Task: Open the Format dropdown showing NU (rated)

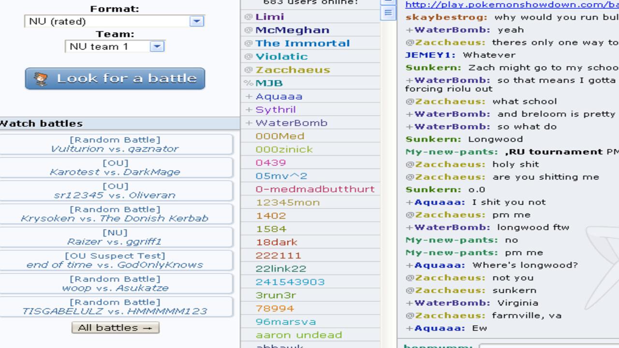Action: [115, 21]
